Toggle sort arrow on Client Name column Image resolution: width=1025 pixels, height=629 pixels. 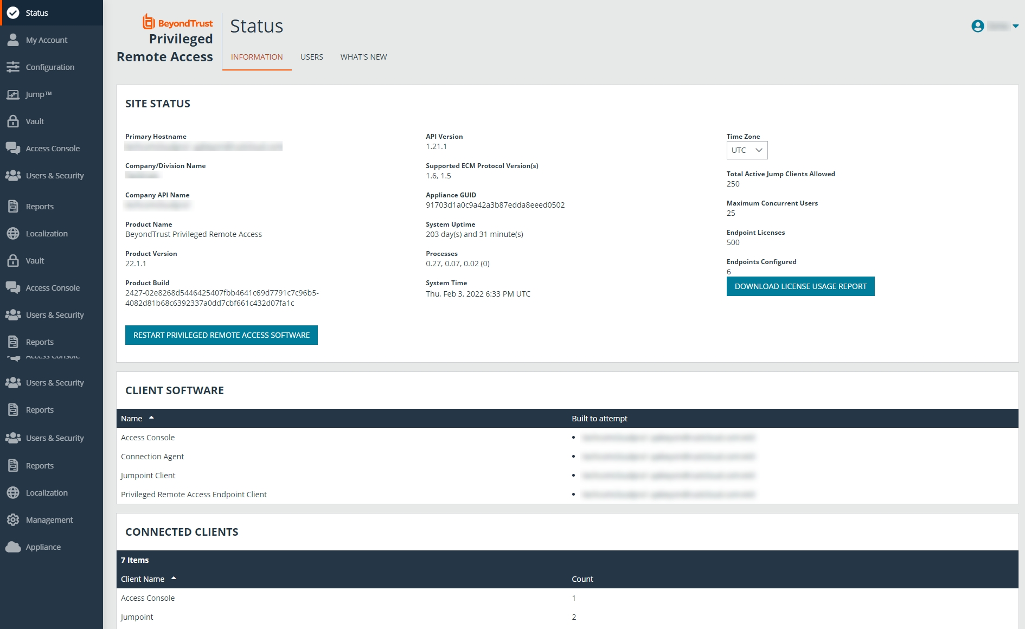point(174,578)
